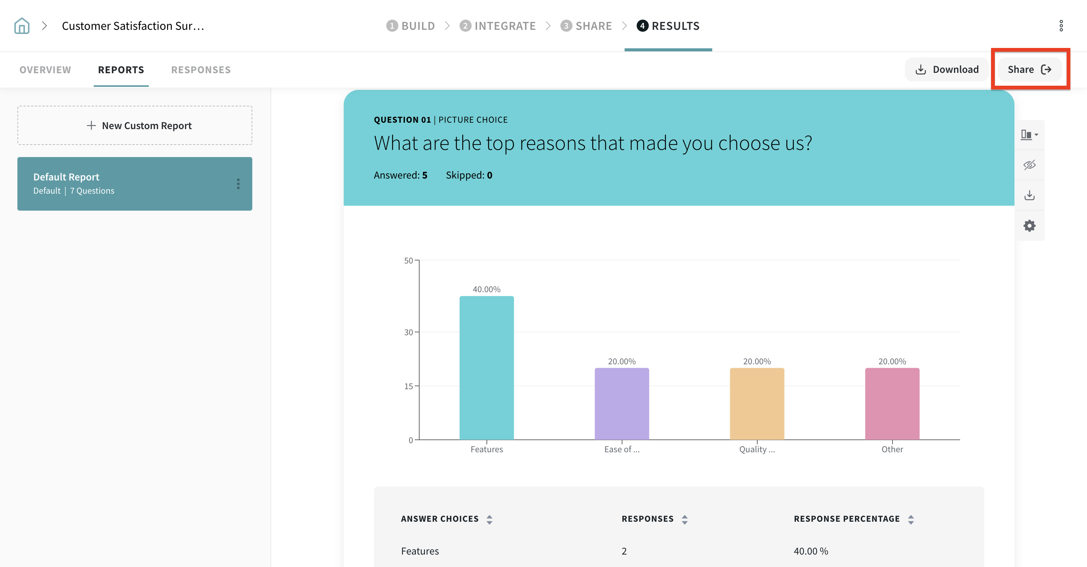Click the Download report button
The height and width of the screenshot is (567, 1087).
point(947,69)
